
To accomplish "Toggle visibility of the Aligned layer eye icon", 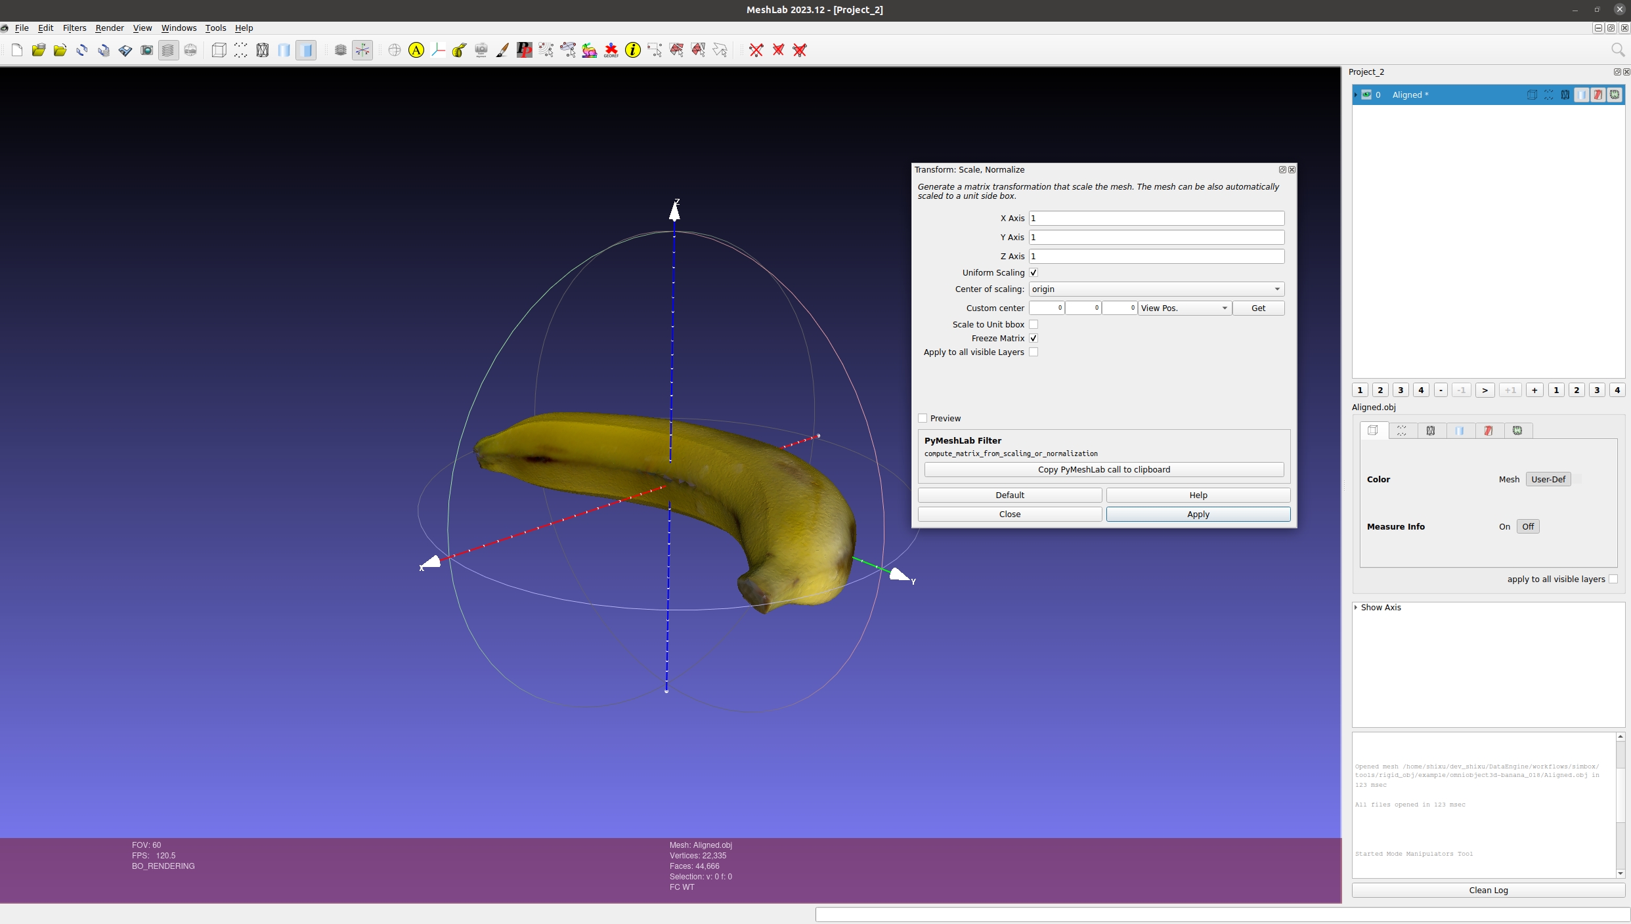I will click(1366, 94).
